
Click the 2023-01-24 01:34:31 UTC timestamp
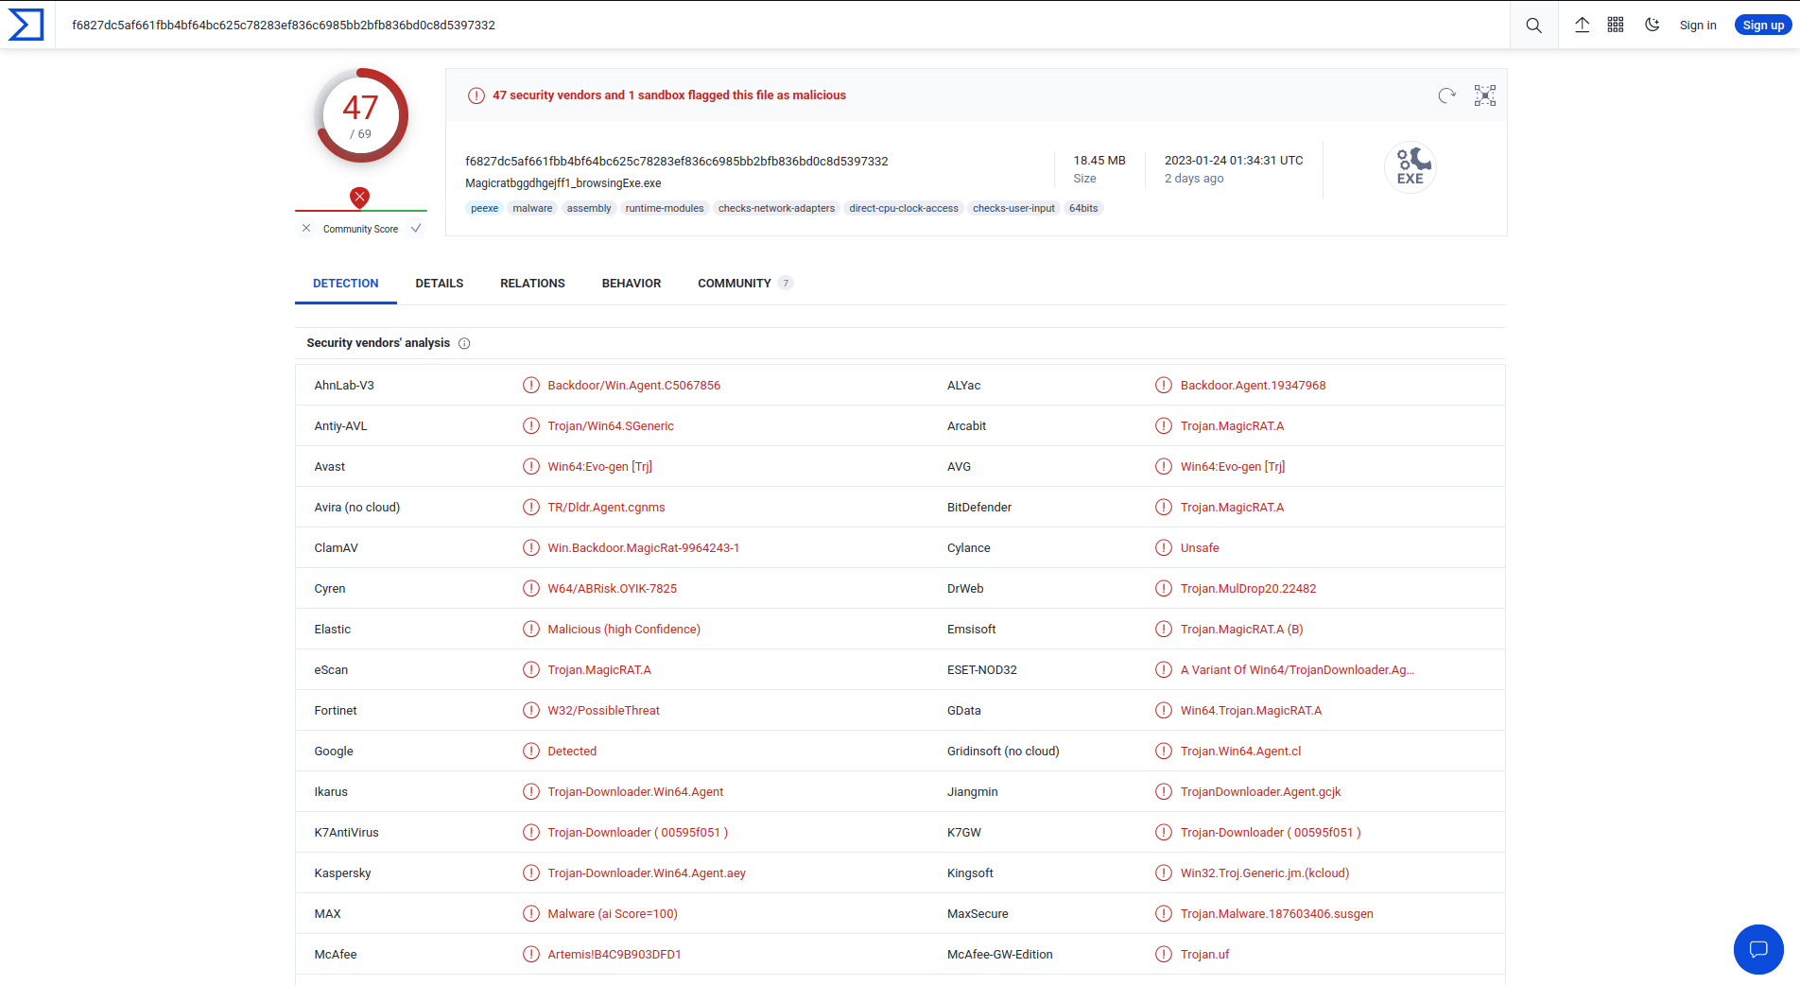pos(1234,160)
